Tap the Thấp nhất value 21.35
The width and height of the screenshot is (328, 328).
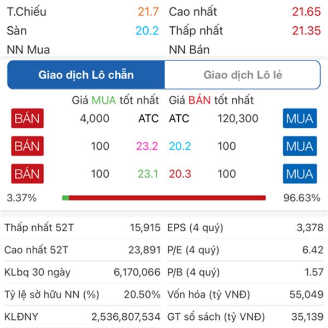tap(306, 31)
